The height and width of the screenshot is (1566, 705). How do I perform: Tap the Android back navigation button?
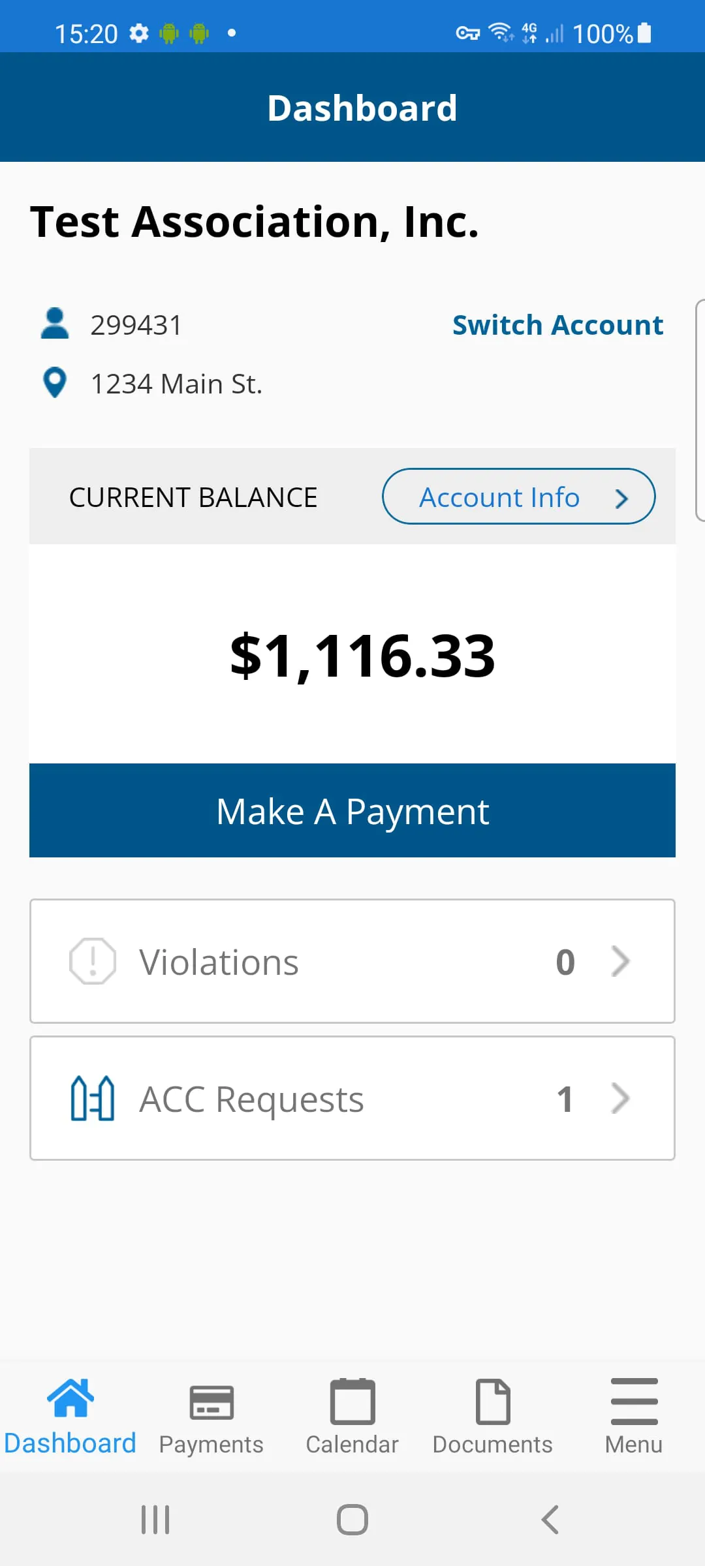(550, 1520)
